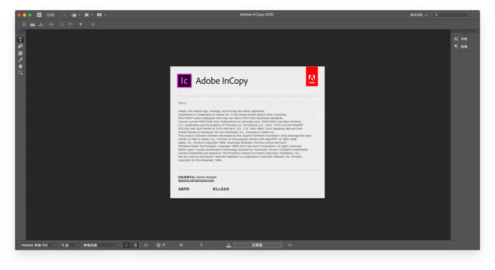Screen dimensions: 495x270
Task: Open the 基本功能 workspace switcher
Action: click(419, 15)
